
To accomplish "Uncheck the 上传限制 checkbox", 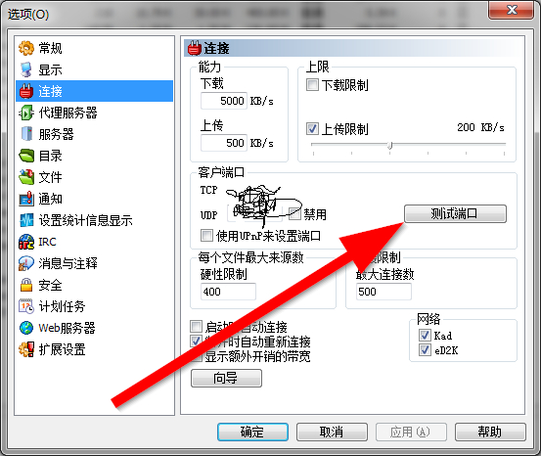I will pos(312,129).
